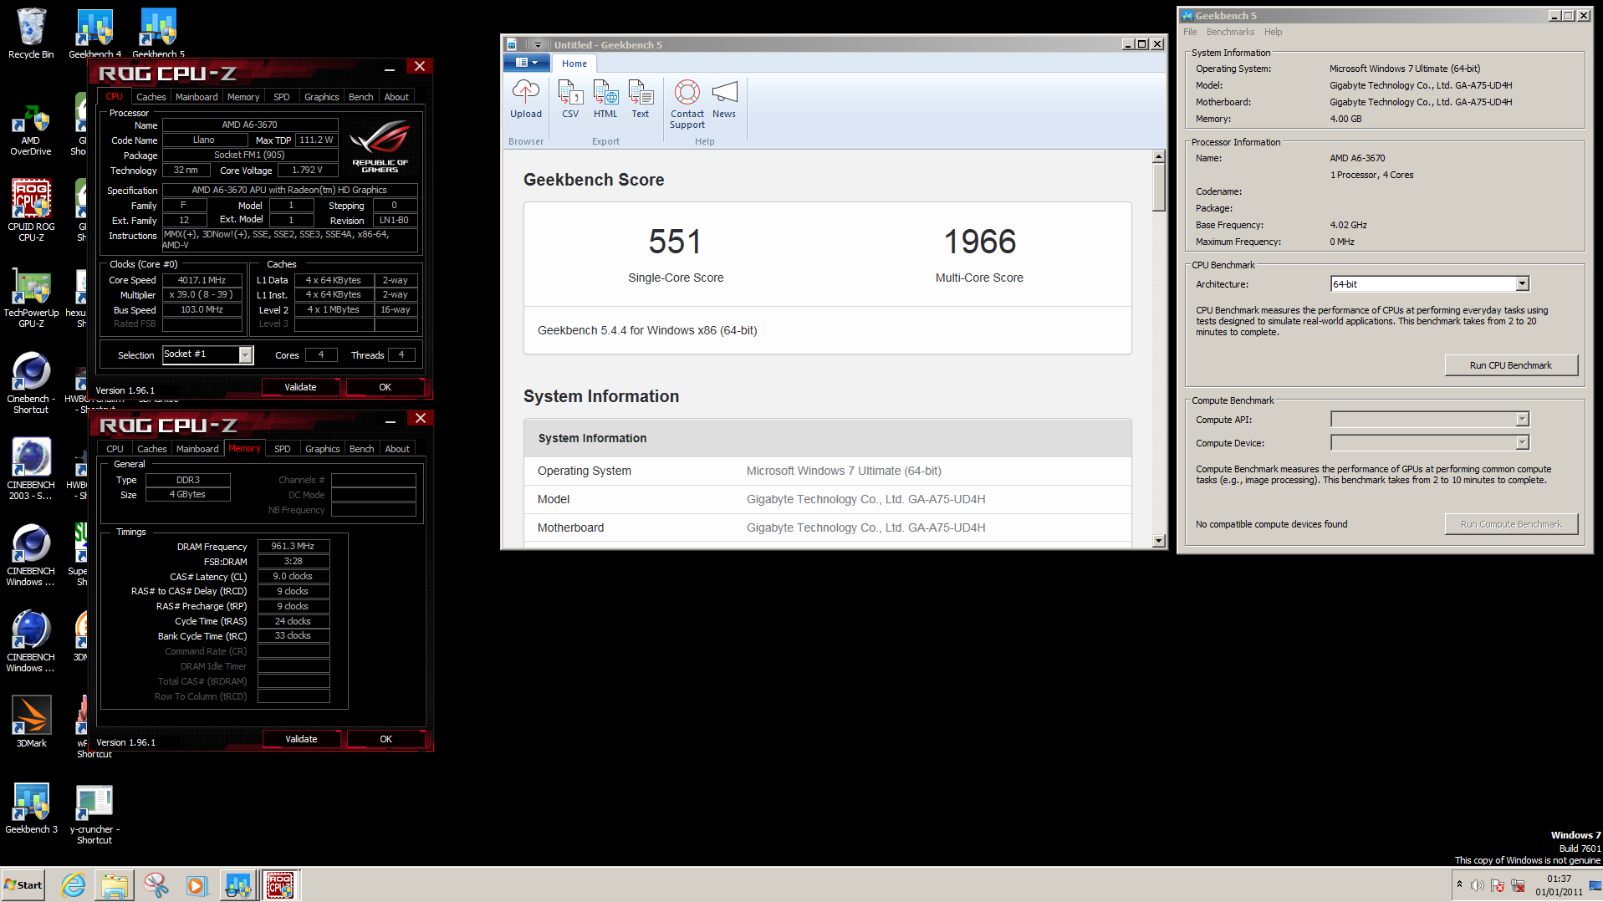This screenshot has height=902, width=1603.
Task: Click the Start button
Action: pos(23,885)
